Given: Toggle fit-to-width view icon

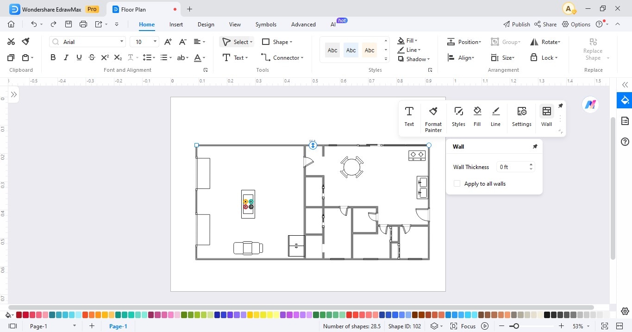Looking at the screenshot, I should (619, 326).
